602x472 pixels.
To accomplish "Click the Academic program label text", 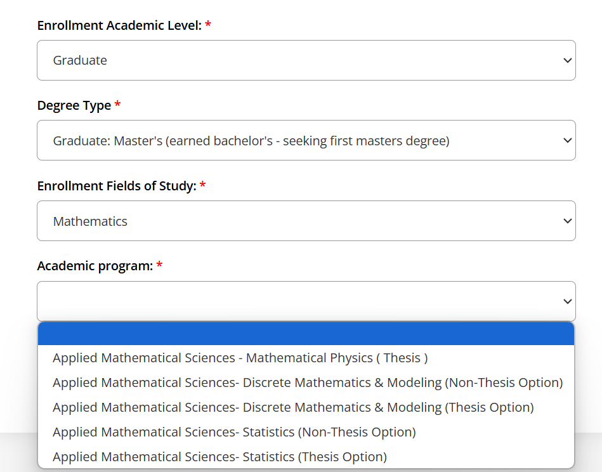I will pos(95,266).
